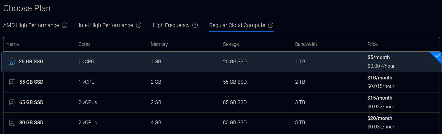
Task: Select the Regular Cloud Compute tab
Action: click(x=237, y=25)
